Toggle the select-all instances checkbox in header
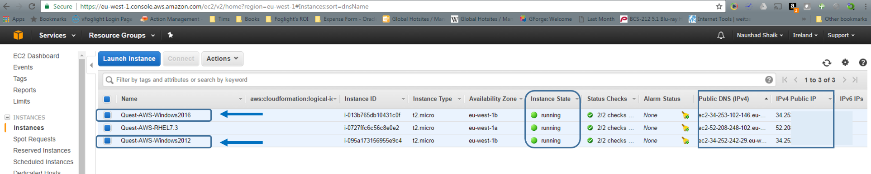This screenshot has width=871, height=174. 107,99
